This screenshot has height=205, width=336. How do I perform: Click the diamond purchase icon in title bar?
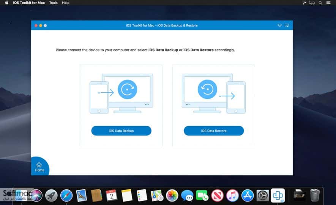[279, 25]
